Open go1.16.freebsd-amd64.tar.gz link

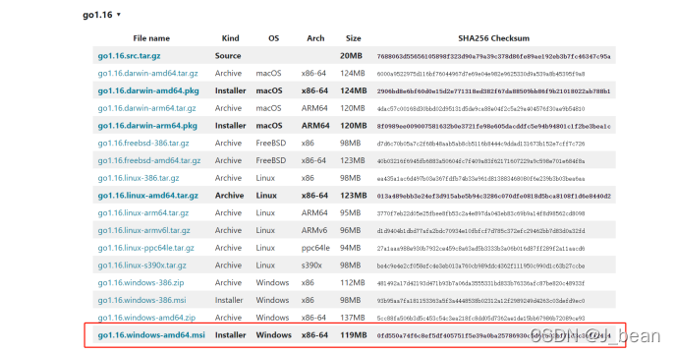tap(149, 160)
